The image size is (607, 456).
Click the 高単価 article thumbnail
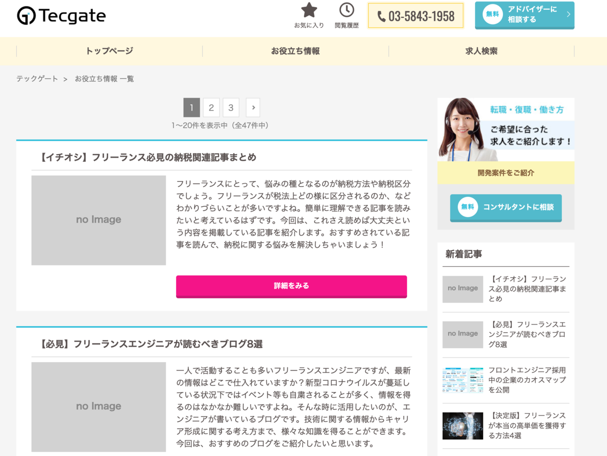[463, 426]
